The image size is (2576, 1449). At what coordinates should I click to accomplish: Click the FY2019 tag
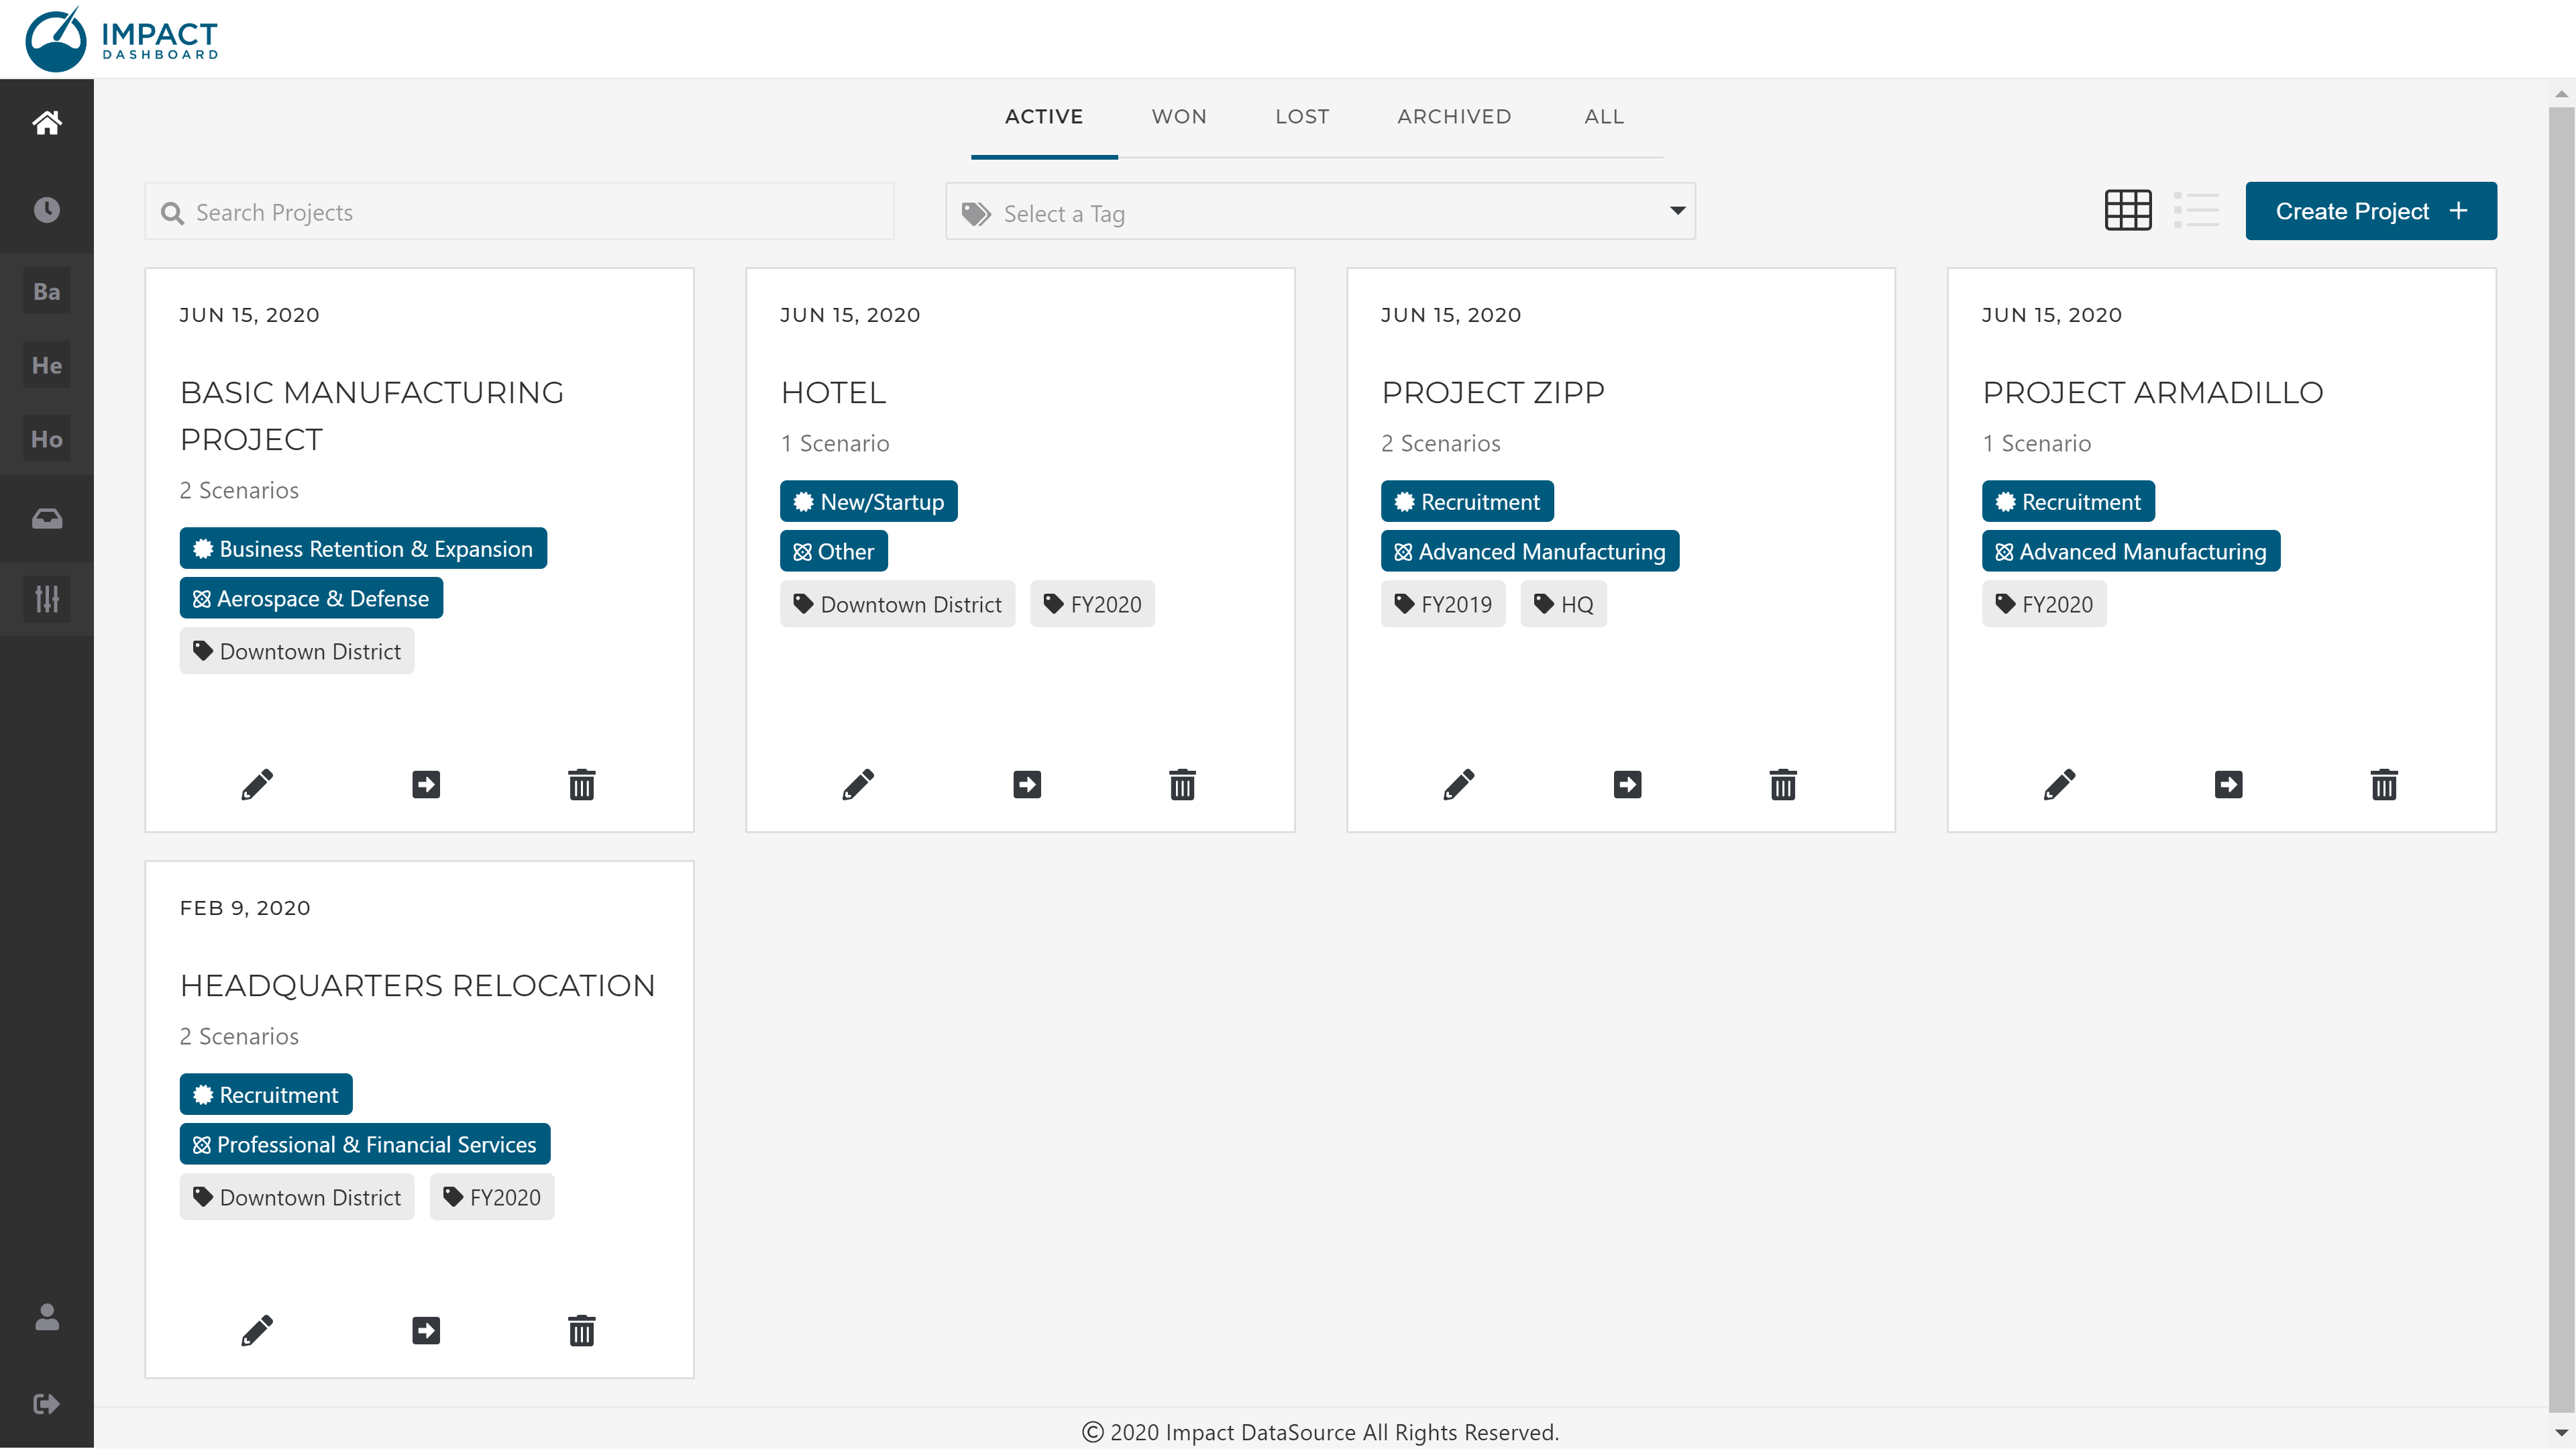coord(1443,604)
